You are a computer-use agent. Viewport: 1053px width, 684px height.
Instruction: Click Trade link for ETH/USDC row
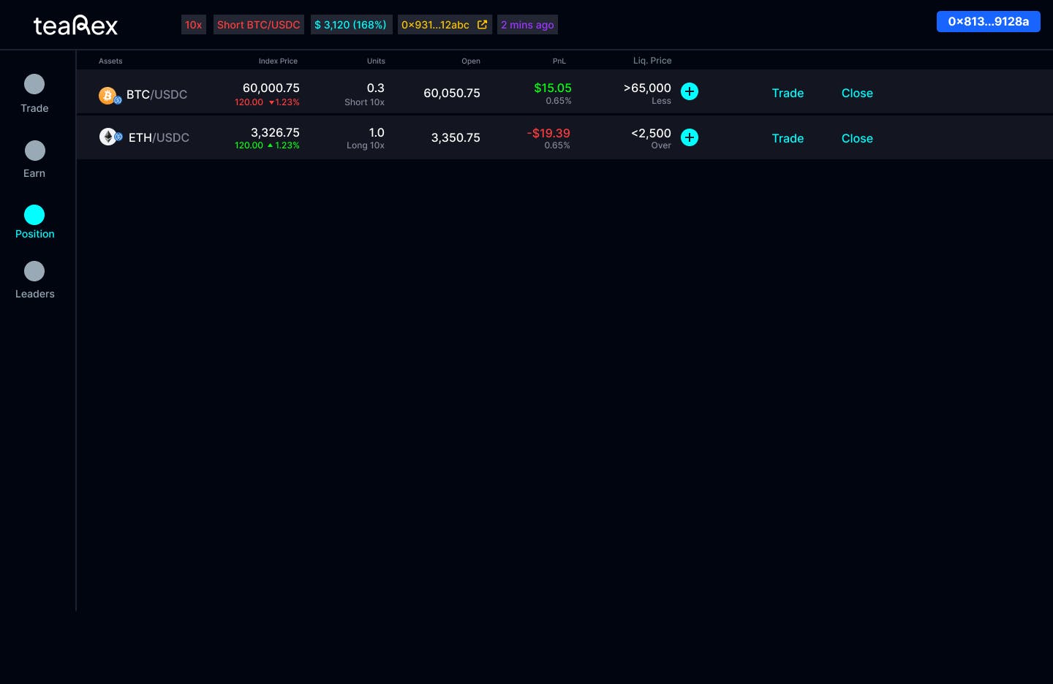(788, 138)
